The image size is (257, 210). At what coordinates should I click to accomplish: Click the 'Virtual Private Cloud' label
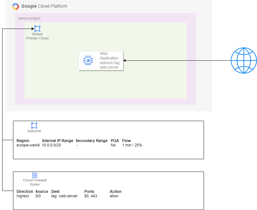pyautogui.click(x=37, y=36)
